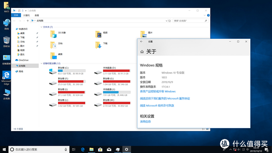
Task: Open the Microsoft 服务协议 link
Action: pos(165,98)
